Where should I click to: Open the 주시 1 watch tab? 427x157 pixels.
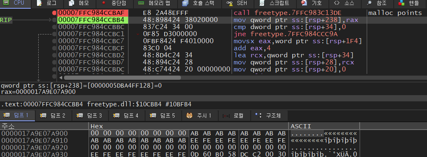(200, 115)
